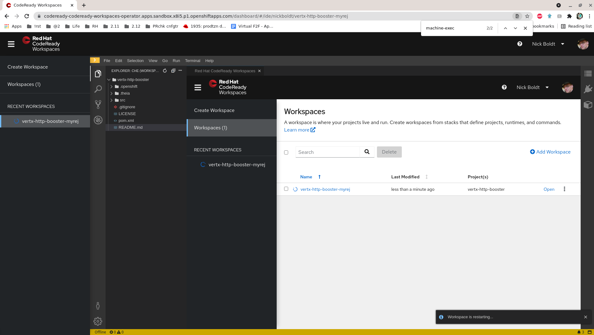Open the Go menu
594x335 pixels.
(165, 61)
